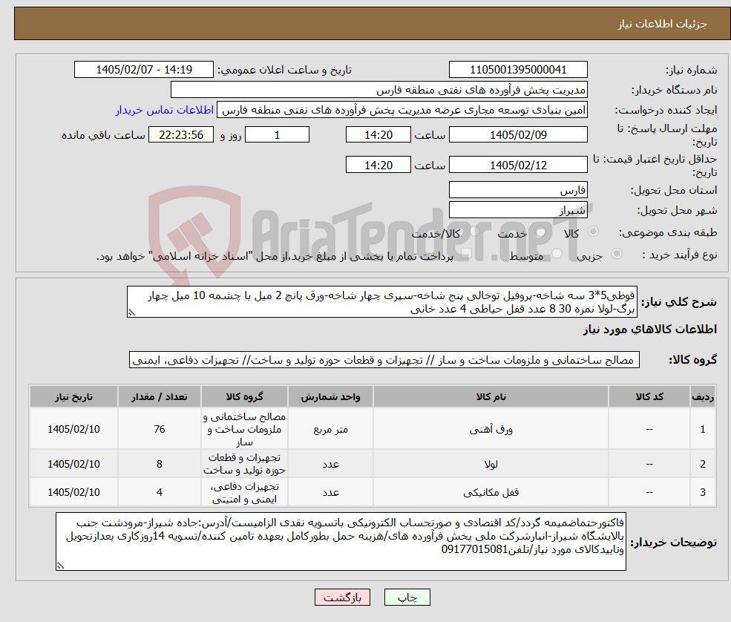Click quantity 76 cell
The height and width of the screenshot is (622, 731).
coord(160,429)
